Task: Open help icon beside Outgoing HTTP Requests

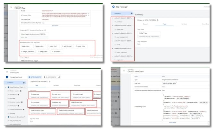Action: pos(45,30)
